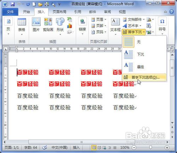This screenshot has width=177, height=153.
Task: Click the Save icon in quick access toolbar
Action: [12, 5]
